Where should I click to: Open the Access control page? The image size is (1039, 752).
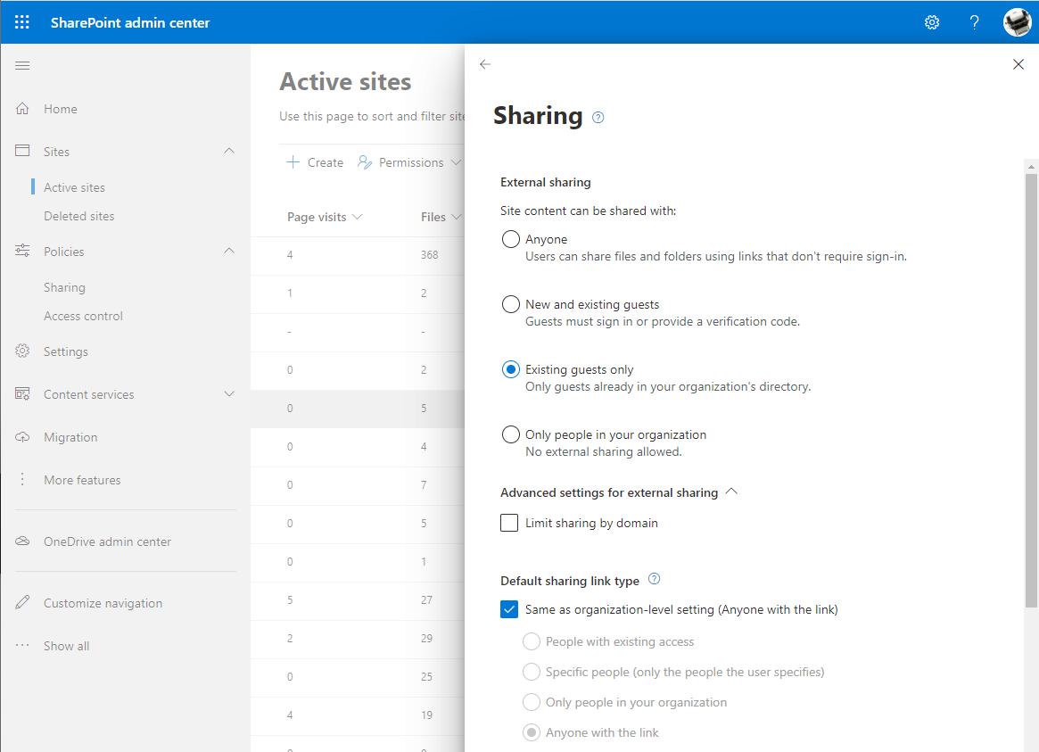tap(83, 316)
